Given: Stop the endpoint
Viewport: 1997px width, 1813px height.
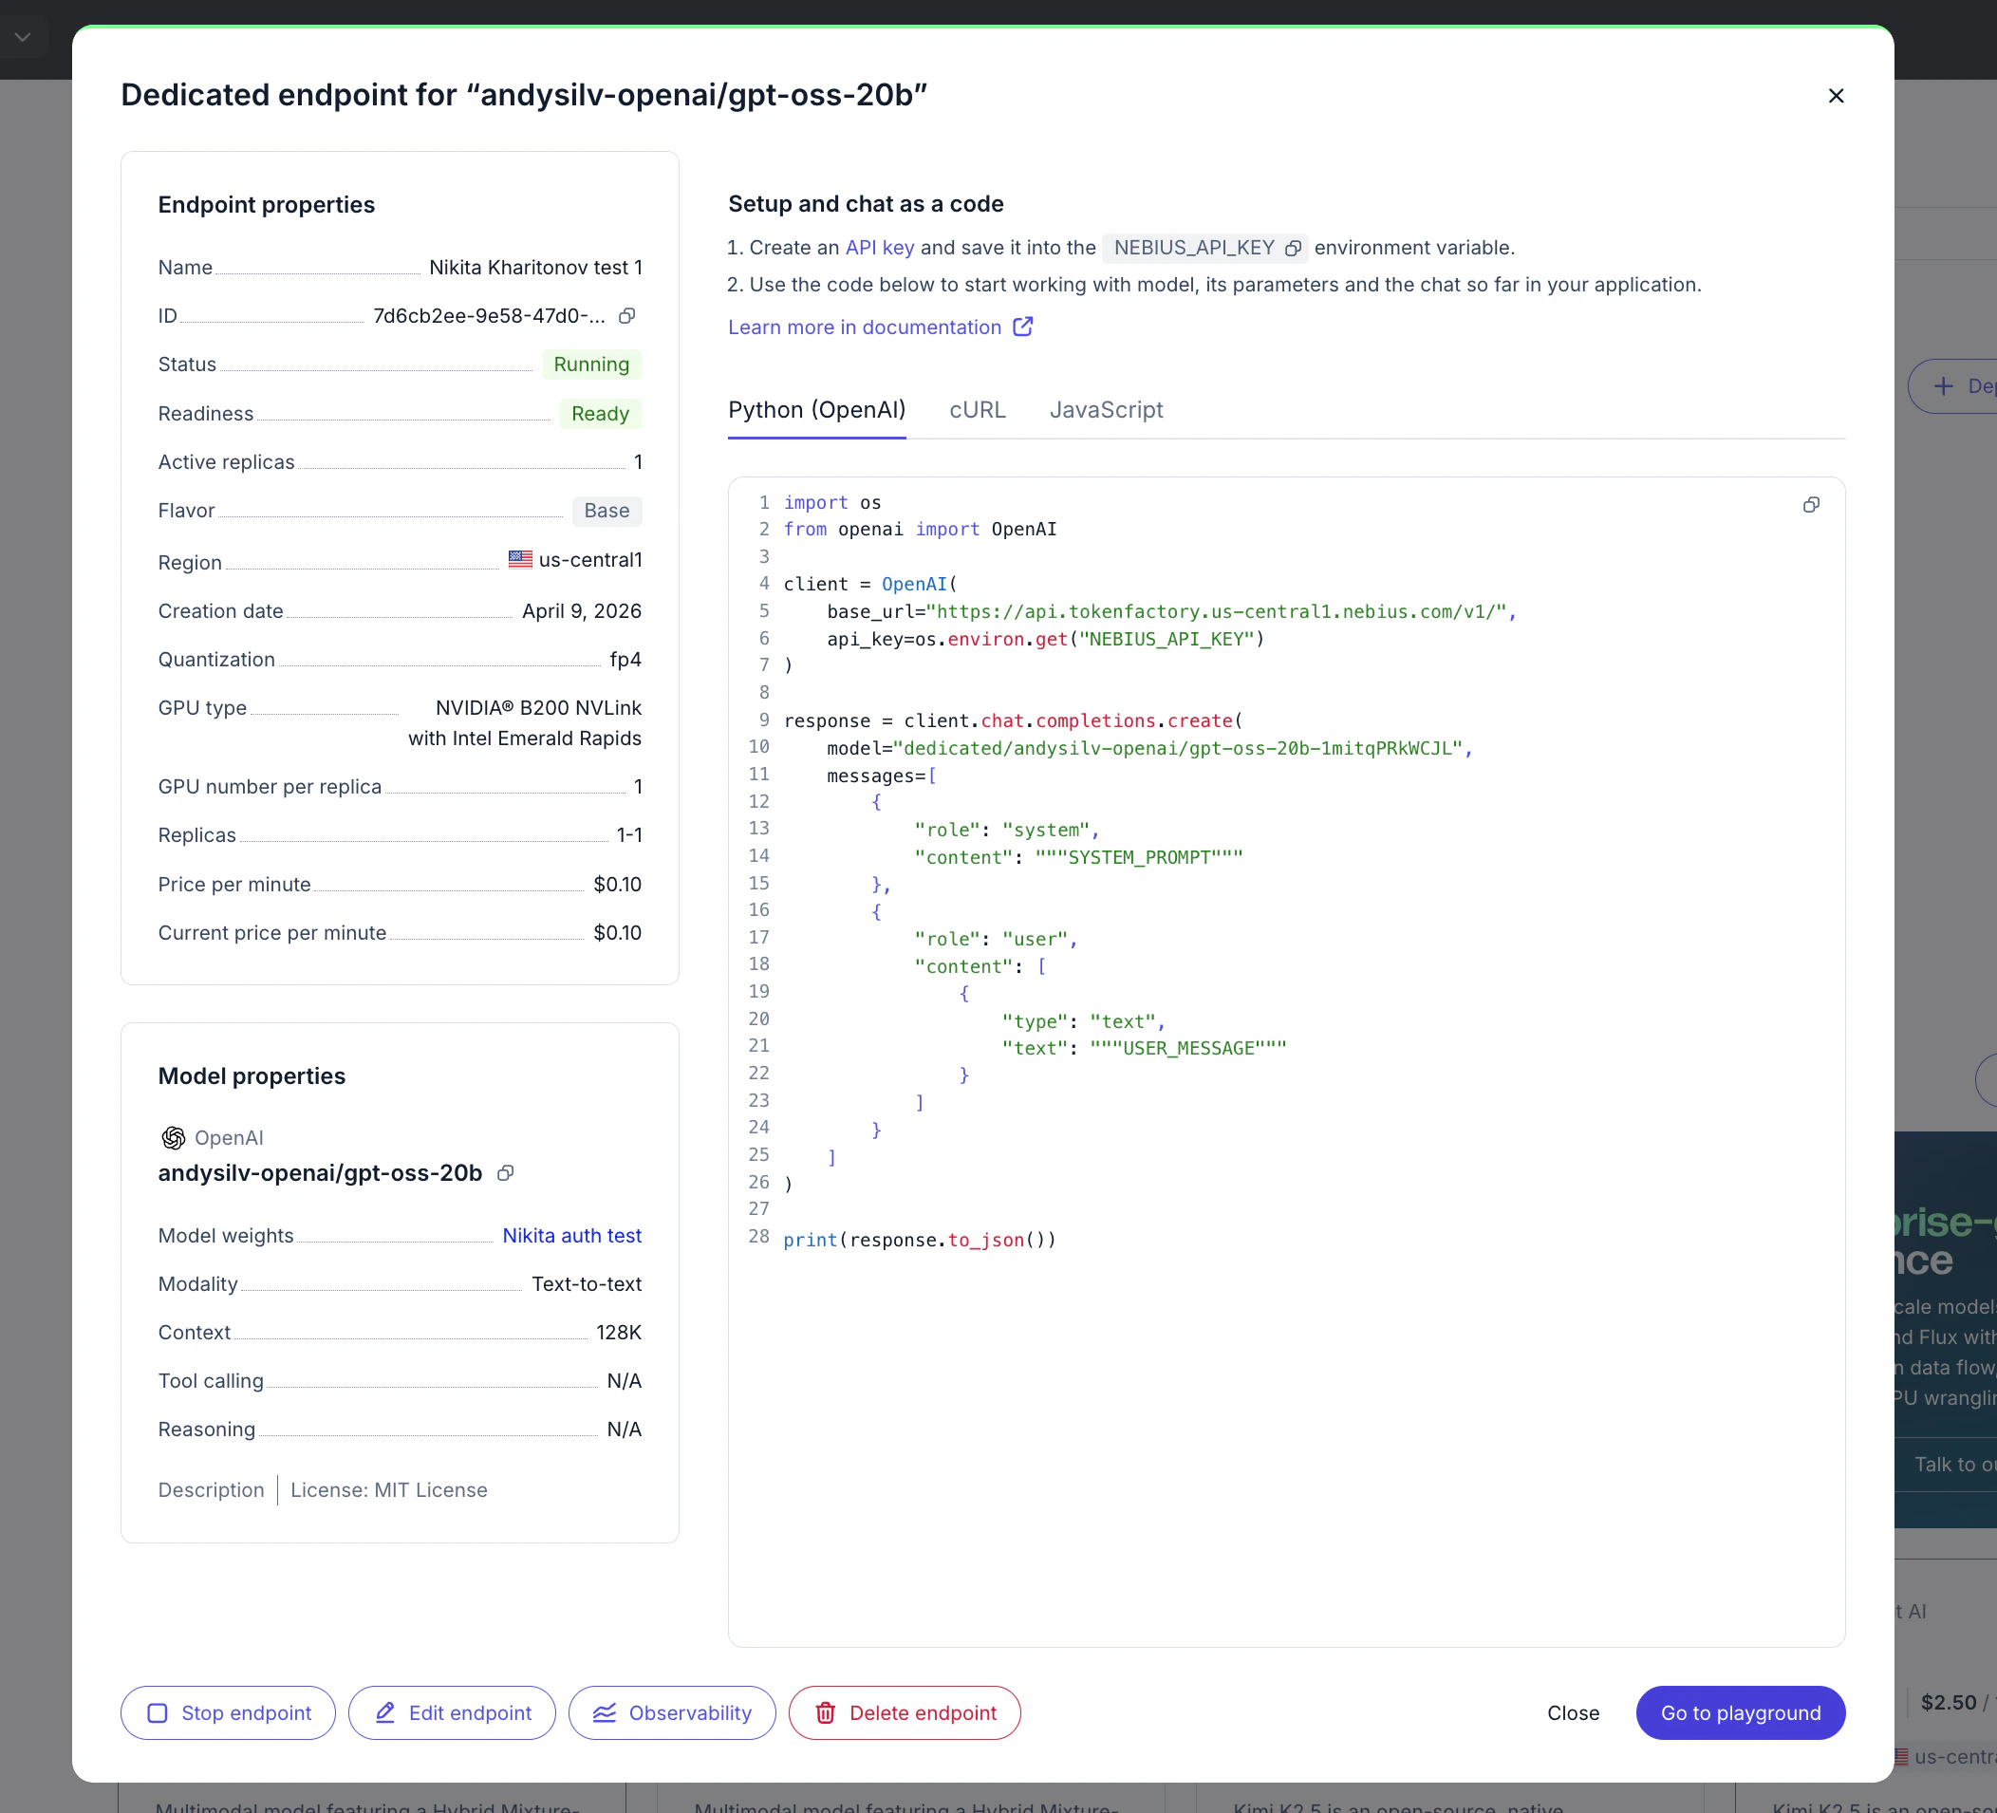Looking at the screenshot, I should 228,1713.
